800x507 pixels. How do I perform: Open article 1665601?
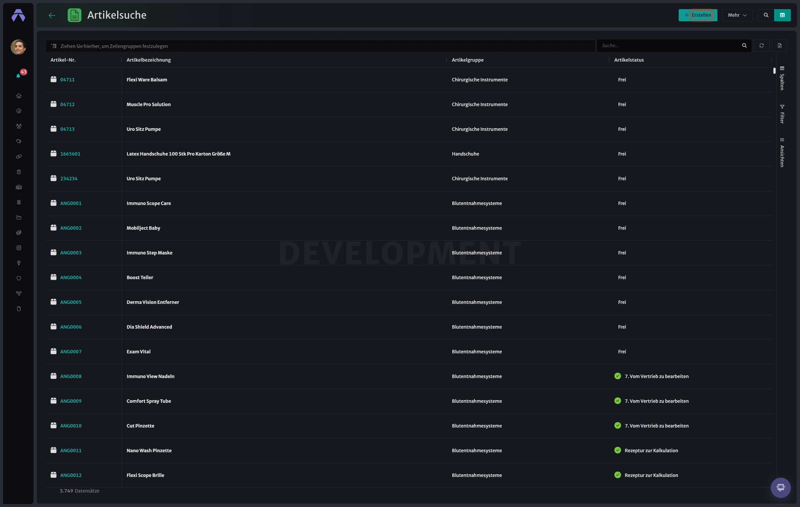[x=70, y=154]
